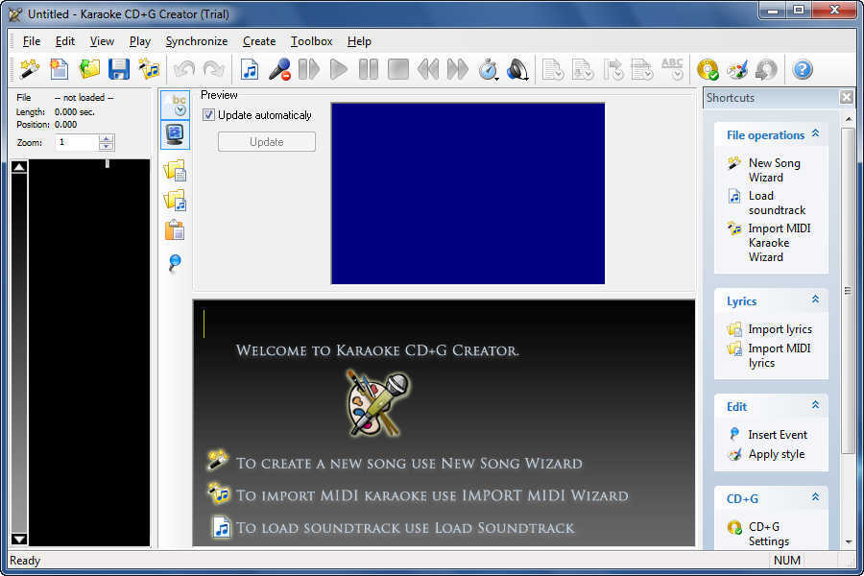This screenshot has height=576, width=864.
Task: Open the Edit menu
Action: pyautogui.click(x=65, y=41)
